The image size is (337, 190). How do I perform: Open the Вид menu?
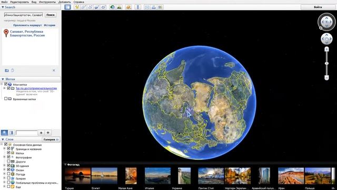pos(34,2)
